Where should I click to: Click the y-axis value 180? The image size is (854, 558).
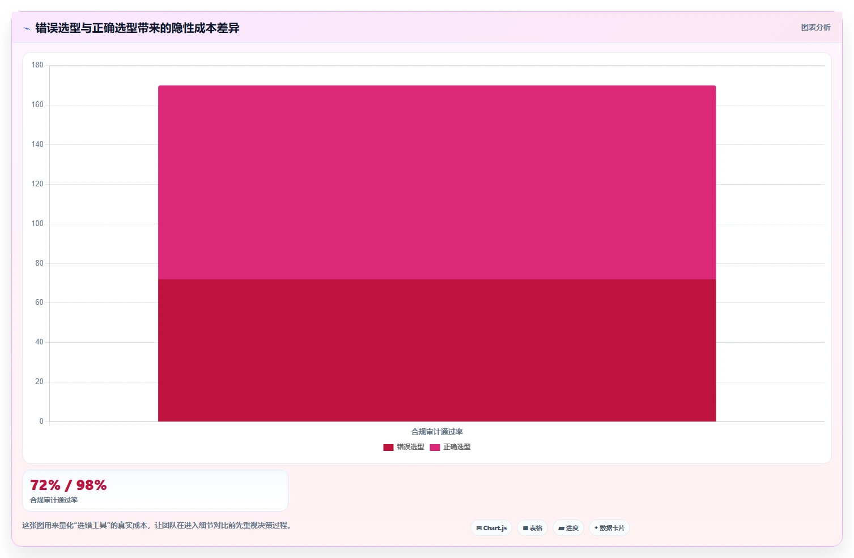click(x=37, y=65)
